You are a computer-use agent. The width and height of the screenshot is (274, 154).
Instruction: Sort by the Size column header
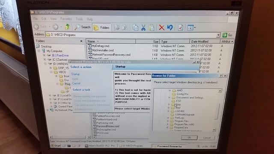pos(147,41)
